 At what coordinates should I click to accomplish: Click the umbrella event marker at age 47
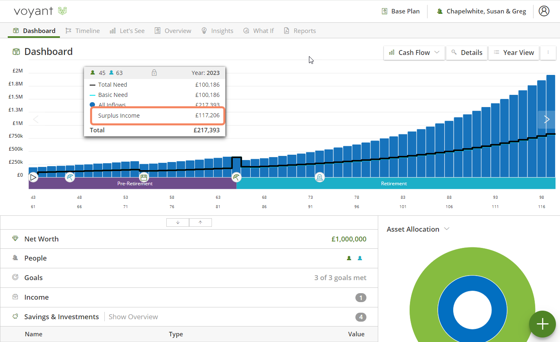click(x=70, y=177)
